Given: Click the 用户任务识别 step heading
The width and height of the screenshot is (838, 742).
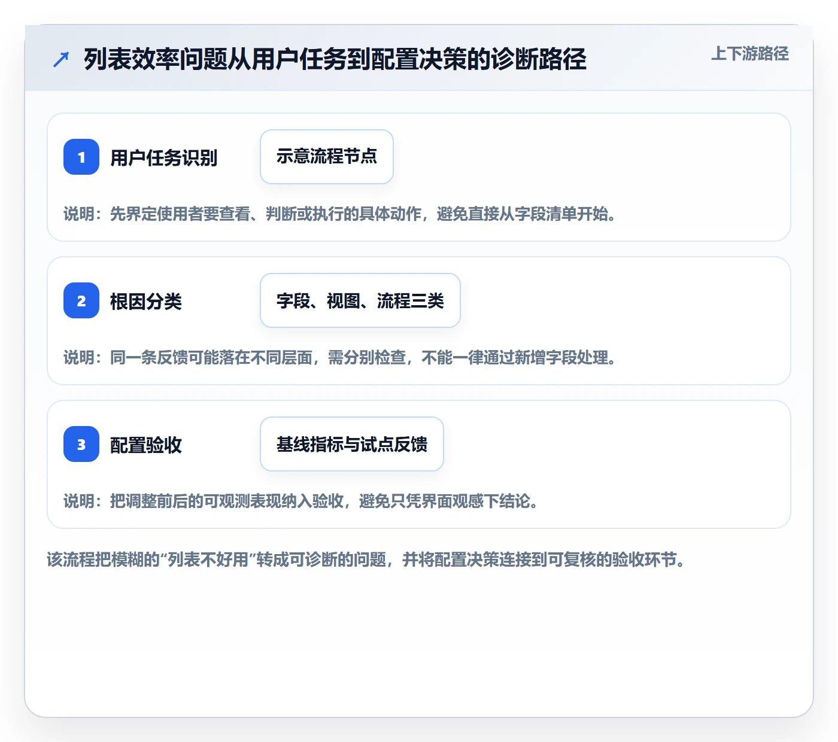Looking at the screenshot, I should pyautogui.click(x=164, y=158).
